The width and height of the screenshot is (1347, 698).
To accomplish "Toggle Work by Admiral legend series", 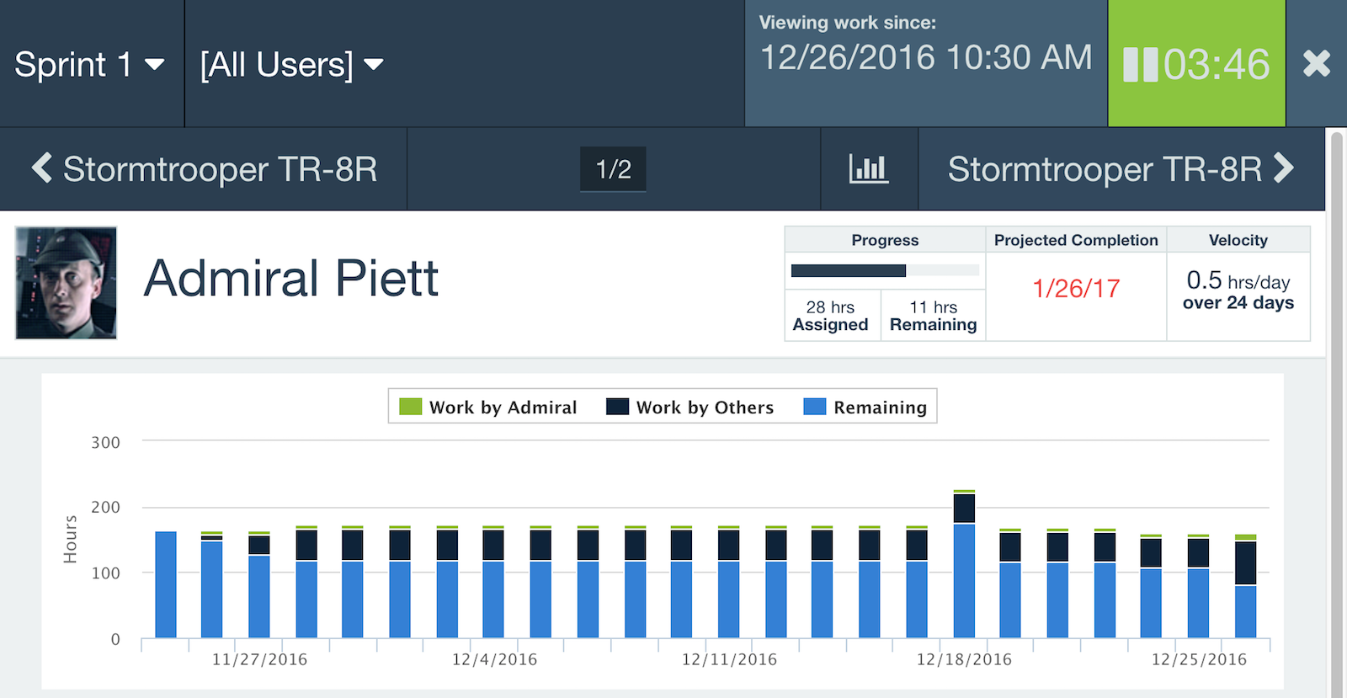I will (488, 408).
